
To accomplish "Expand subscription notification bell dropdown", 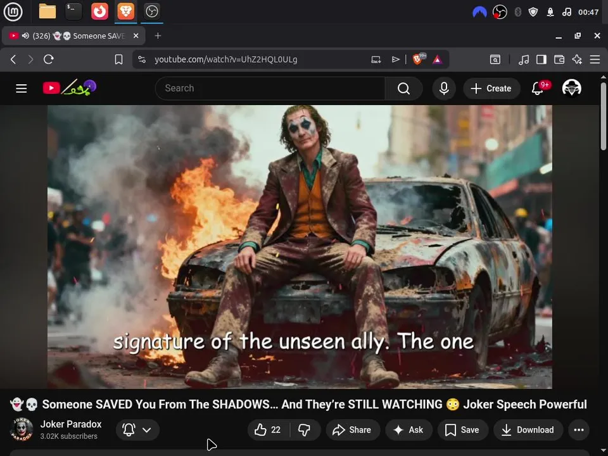I will coord(137,429).
